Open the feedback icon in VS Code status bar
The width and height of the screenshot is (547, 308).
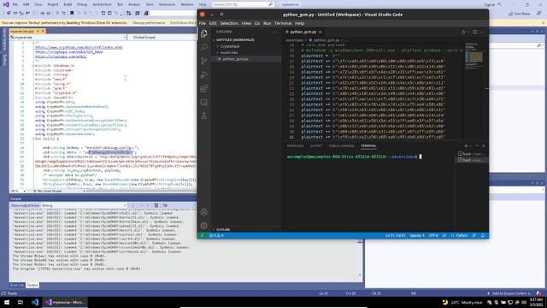pos(474,236)
